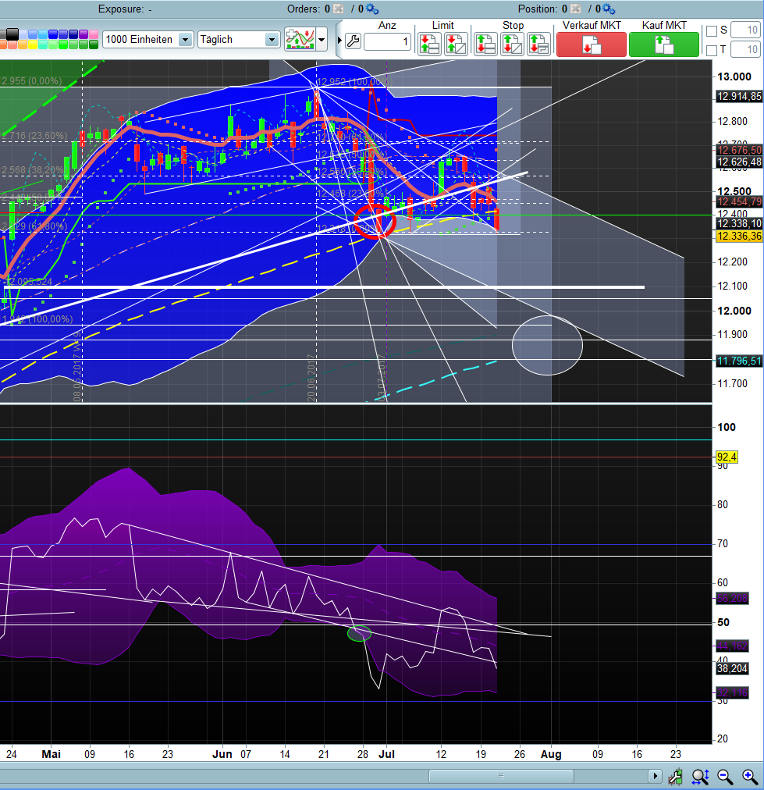764x790 pixels.
Task: Pick the pink color swatch
Action: coord(93,34)
